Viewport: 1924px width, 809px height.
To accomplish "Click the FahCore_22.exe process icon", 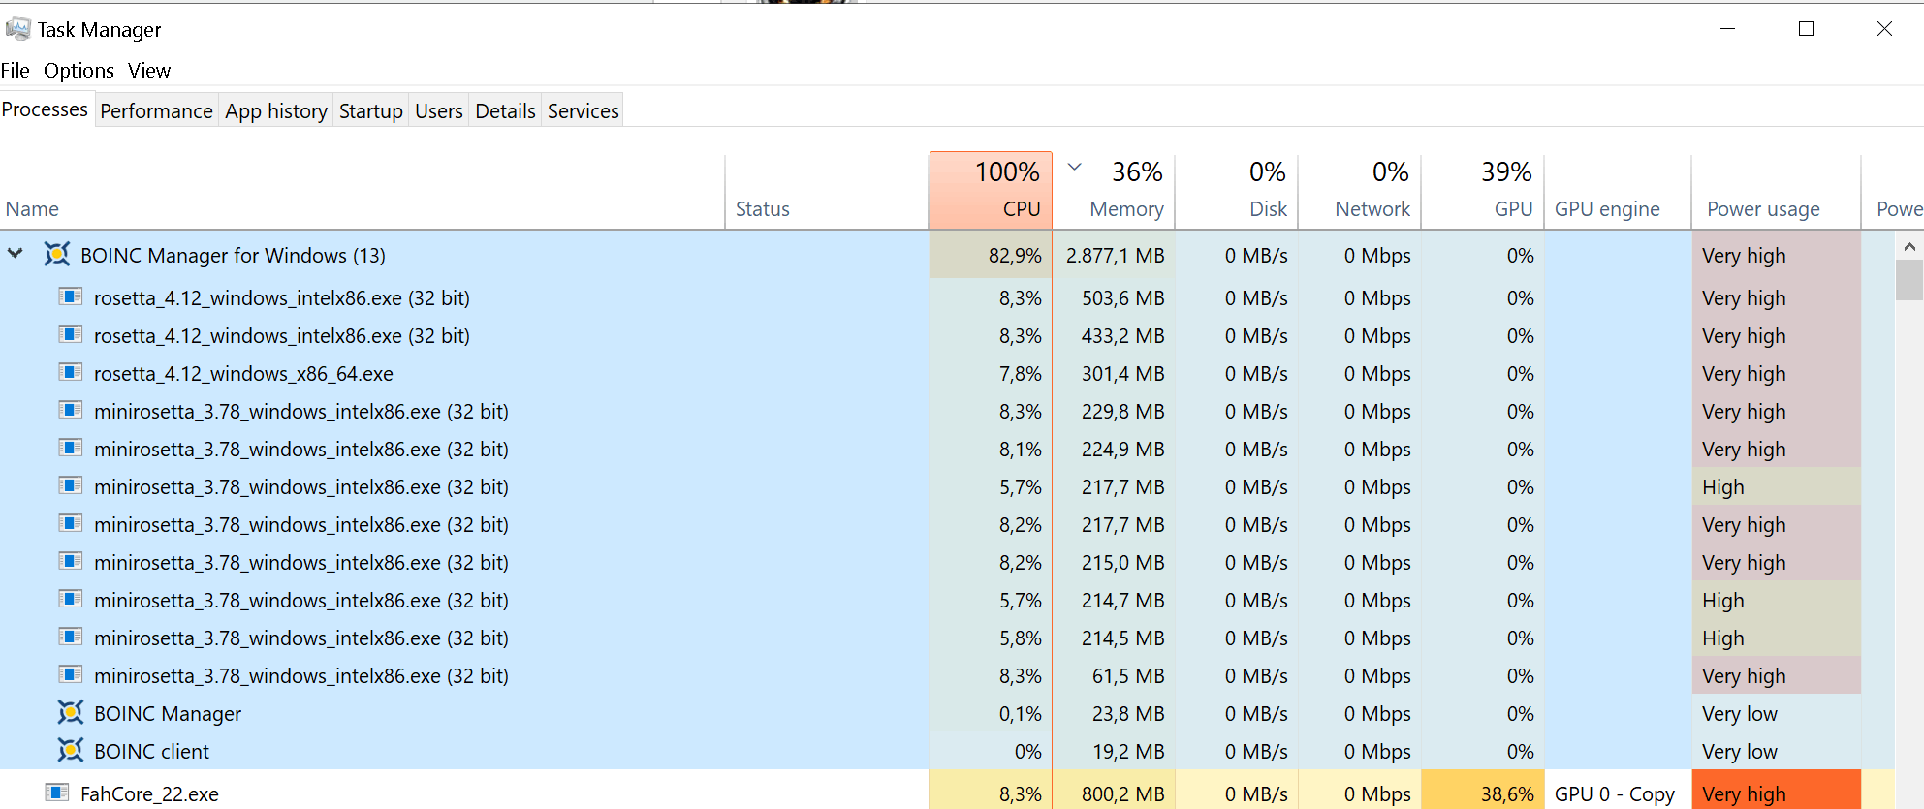I will click(57, 793).
